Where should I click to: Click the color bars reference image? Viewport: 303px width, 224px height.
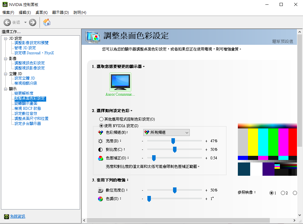coord(267,150)
